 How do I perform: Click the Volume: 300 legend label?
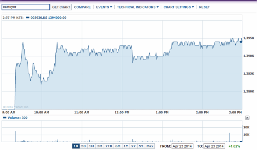(18, 118)
